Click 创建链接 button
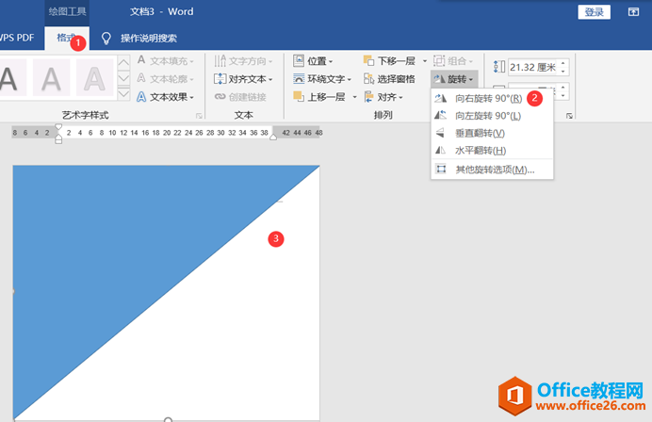The height and width of the screenshot is (422, 652). [240, 97]
